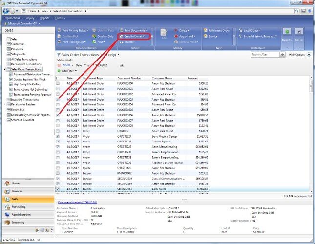315x244 pixels.
Task: Open the Add Filter dropdown
Action: [x=67, y=71]
